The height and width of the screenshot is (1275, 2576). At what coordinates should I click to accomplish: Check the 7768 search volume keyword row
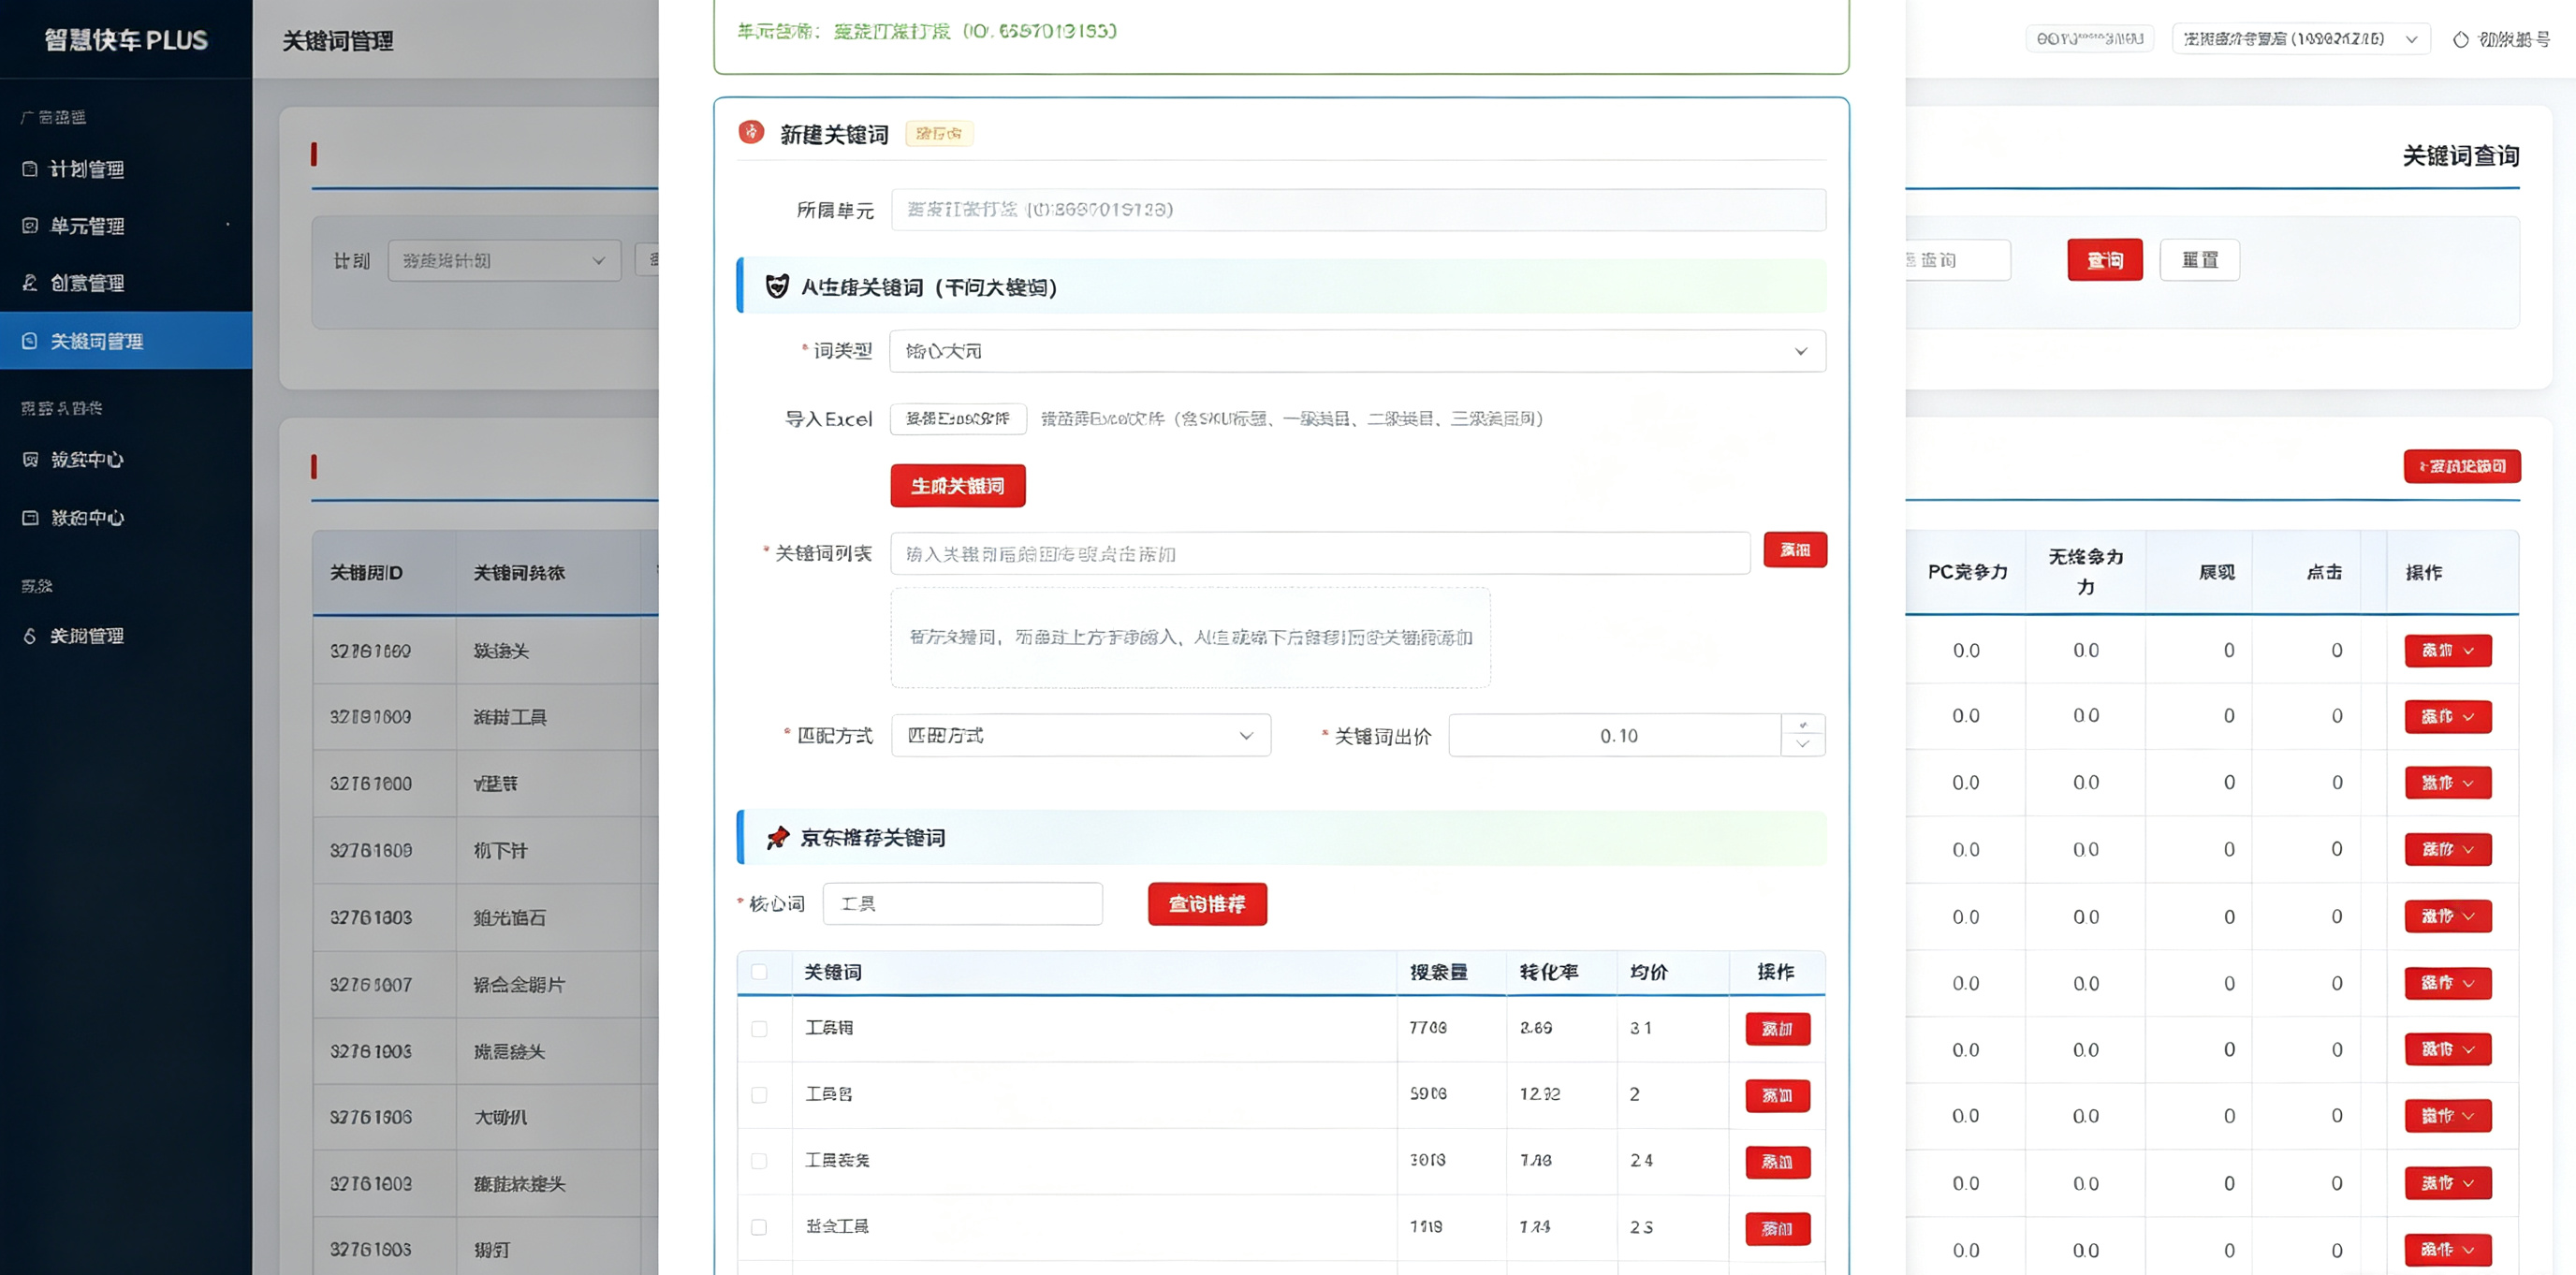click(759, 1029)
